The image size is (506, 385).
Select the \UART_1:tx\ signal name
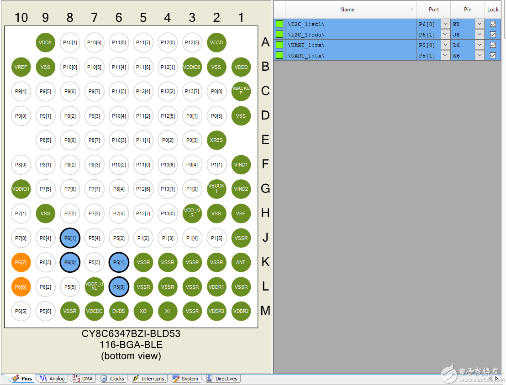(306, 56)
